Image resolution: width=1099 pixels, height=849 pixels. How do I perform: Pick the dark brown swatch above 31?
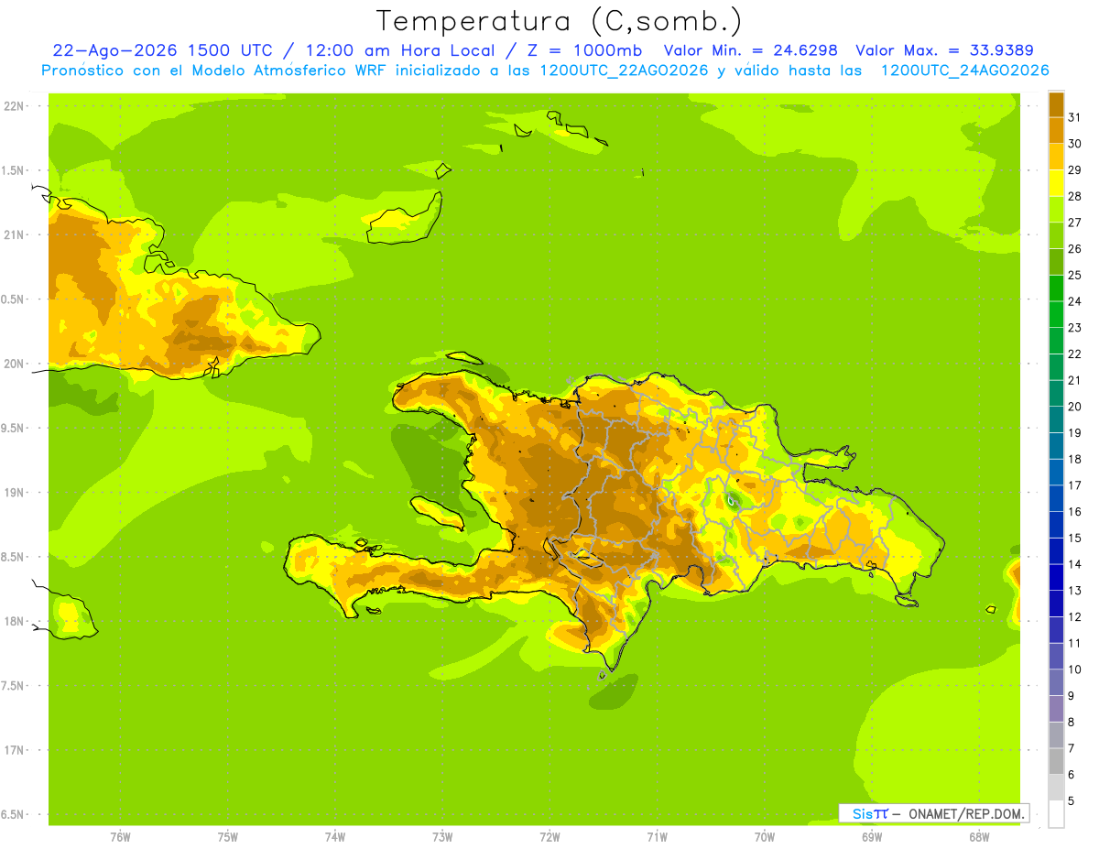tap(1056, 104)
